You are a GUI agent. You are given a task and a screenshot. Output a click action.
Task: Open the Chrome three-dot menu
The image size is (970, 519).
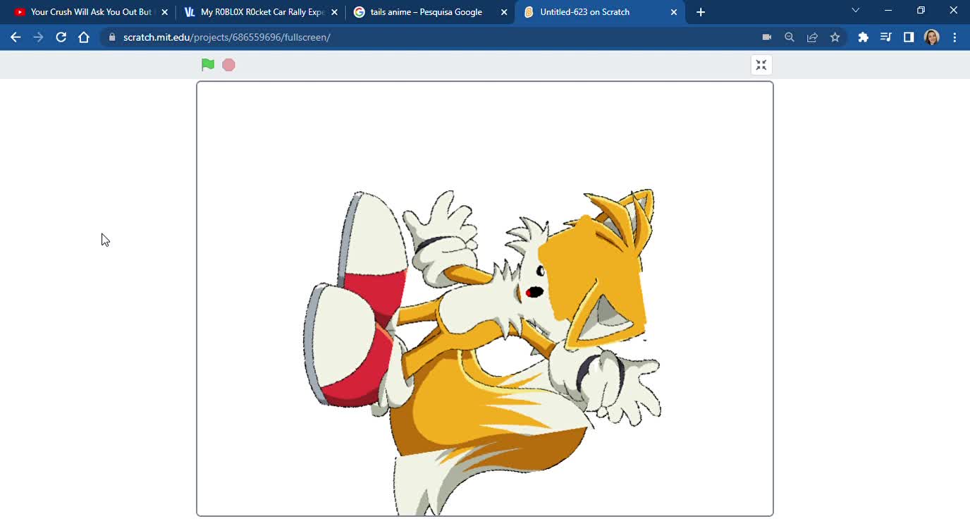pyautogui.click(x=954, y=37)
